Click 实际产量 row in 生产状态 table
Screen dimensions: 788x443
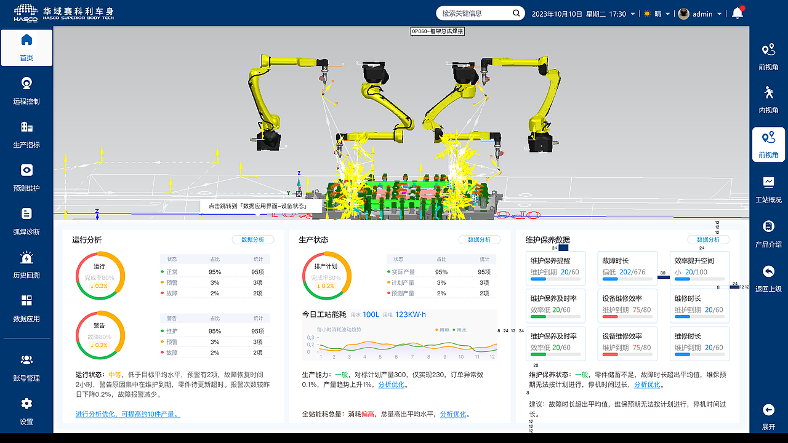click(441, 271)
